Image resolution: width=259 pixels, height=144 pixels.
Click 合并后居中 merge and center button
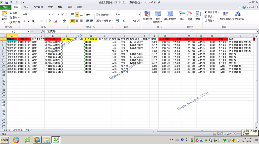click(x=103, y=21)
